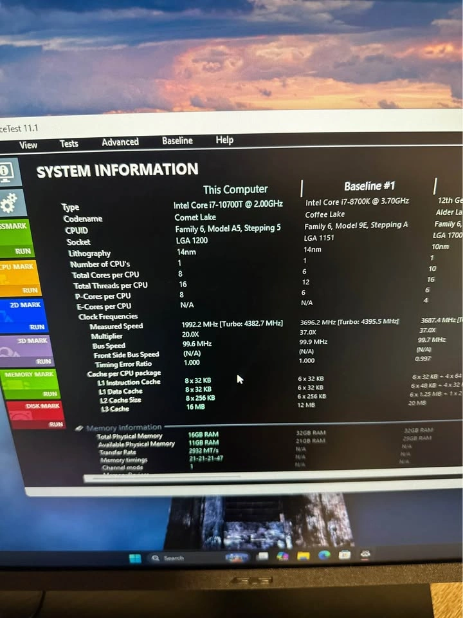Image resolution: width=463 pixels, height=618 pixels.
Task: Click the search highlight image in taskbar
Action: [237, 557]
